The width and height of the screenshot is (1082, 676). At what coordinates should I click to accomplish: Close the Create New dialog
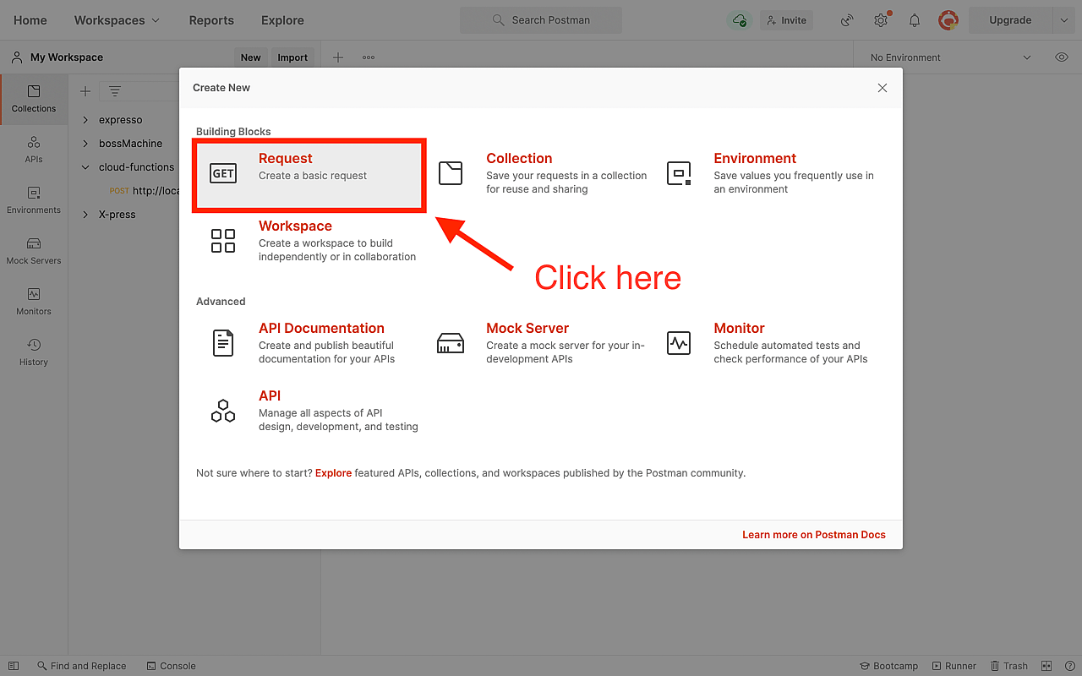882,88
